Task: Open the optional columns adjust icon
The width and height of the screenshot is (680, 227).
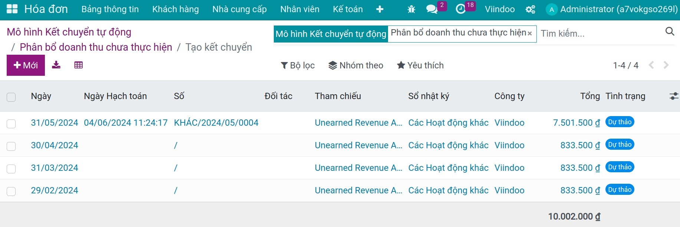Action: click(x=674, y=96)
